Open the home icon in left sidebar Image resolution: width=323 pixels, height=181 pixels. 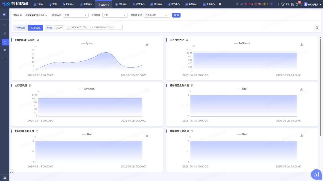click(x=5, y=25)
